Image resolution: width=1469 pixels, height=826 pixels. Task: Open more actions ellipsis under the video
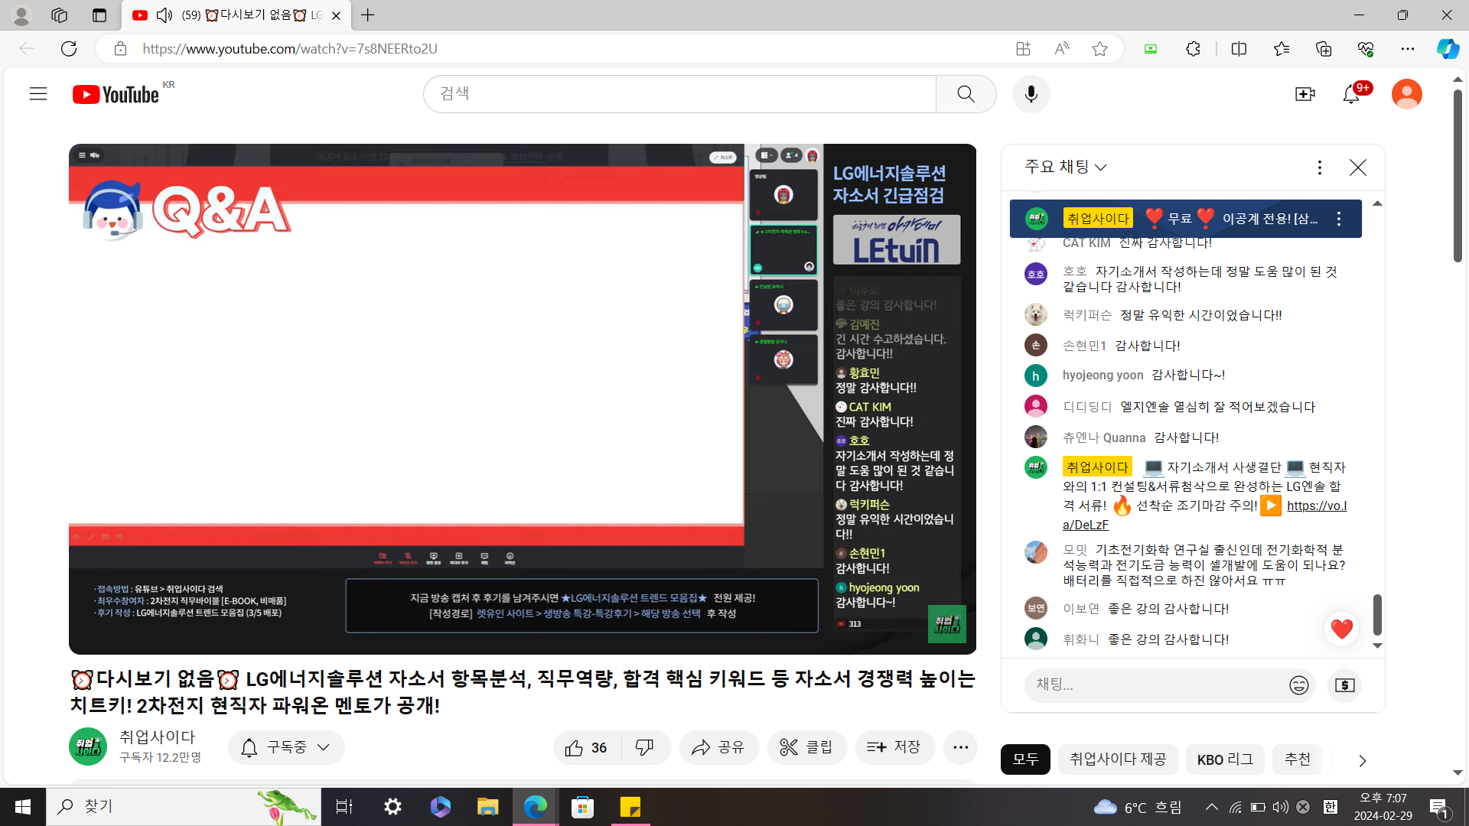[960, 747]
